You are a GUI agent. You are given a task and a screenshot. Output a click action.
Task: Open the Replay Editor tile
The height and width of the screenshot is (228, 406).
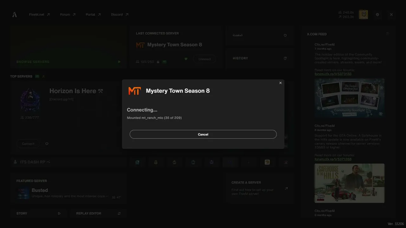(98, 213)
